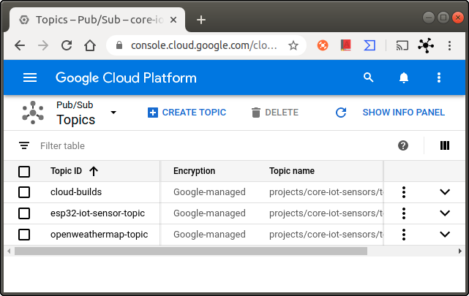This screenshot has width=469, height=296.
Task: Check the esp32-iot-sensor-topic row checkbox
Action: (x=24, y=213)
